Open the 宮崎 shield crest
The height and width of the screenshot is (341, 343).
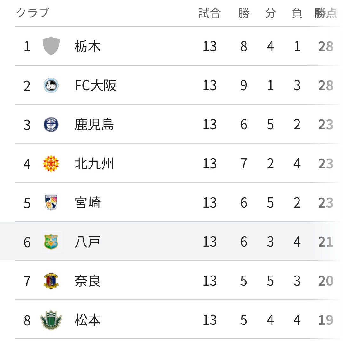pos(51,203)
